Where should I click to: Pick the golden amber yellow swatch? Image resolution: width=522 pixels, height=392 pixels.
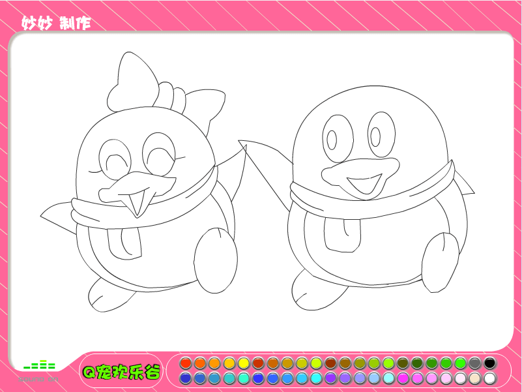[x=229, y=363]
